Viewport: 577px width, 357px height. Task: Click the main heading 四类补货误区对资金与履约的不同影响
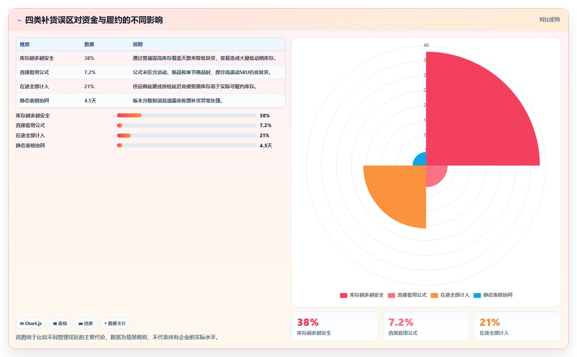(94, 20)
